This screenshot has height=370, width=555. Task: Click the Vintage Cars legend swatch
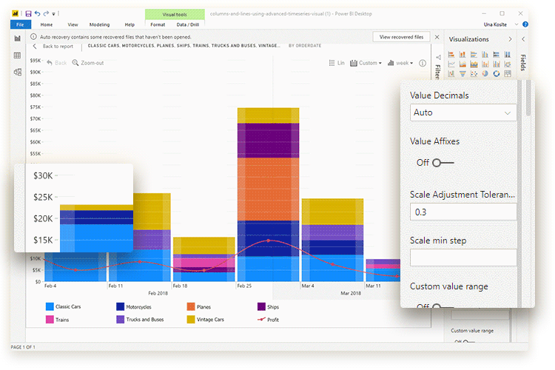click(191, 320)
